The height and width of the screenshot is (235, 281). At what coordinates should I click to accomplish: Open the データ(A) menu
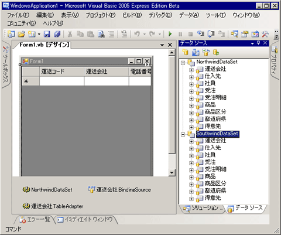(189, 15)
